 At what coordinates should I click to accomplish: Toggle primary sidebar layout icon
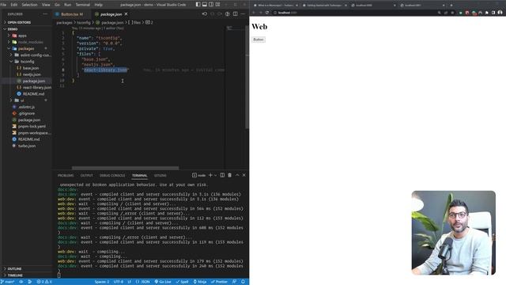[198, 5]
